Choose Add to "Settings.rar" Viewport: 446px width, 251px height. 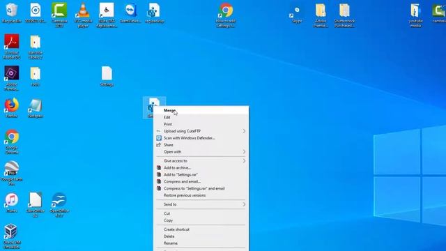pos(201,174)
